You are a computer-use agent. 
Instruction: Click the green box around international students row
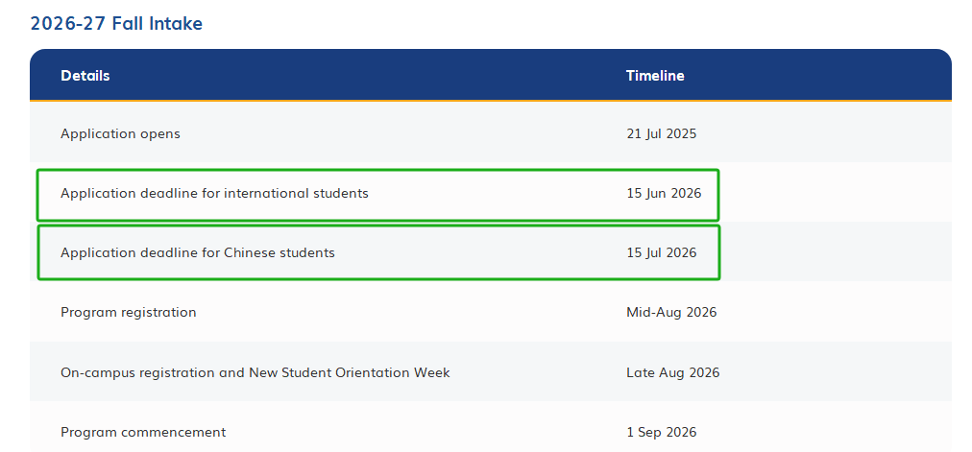click(x=378, y=195)
